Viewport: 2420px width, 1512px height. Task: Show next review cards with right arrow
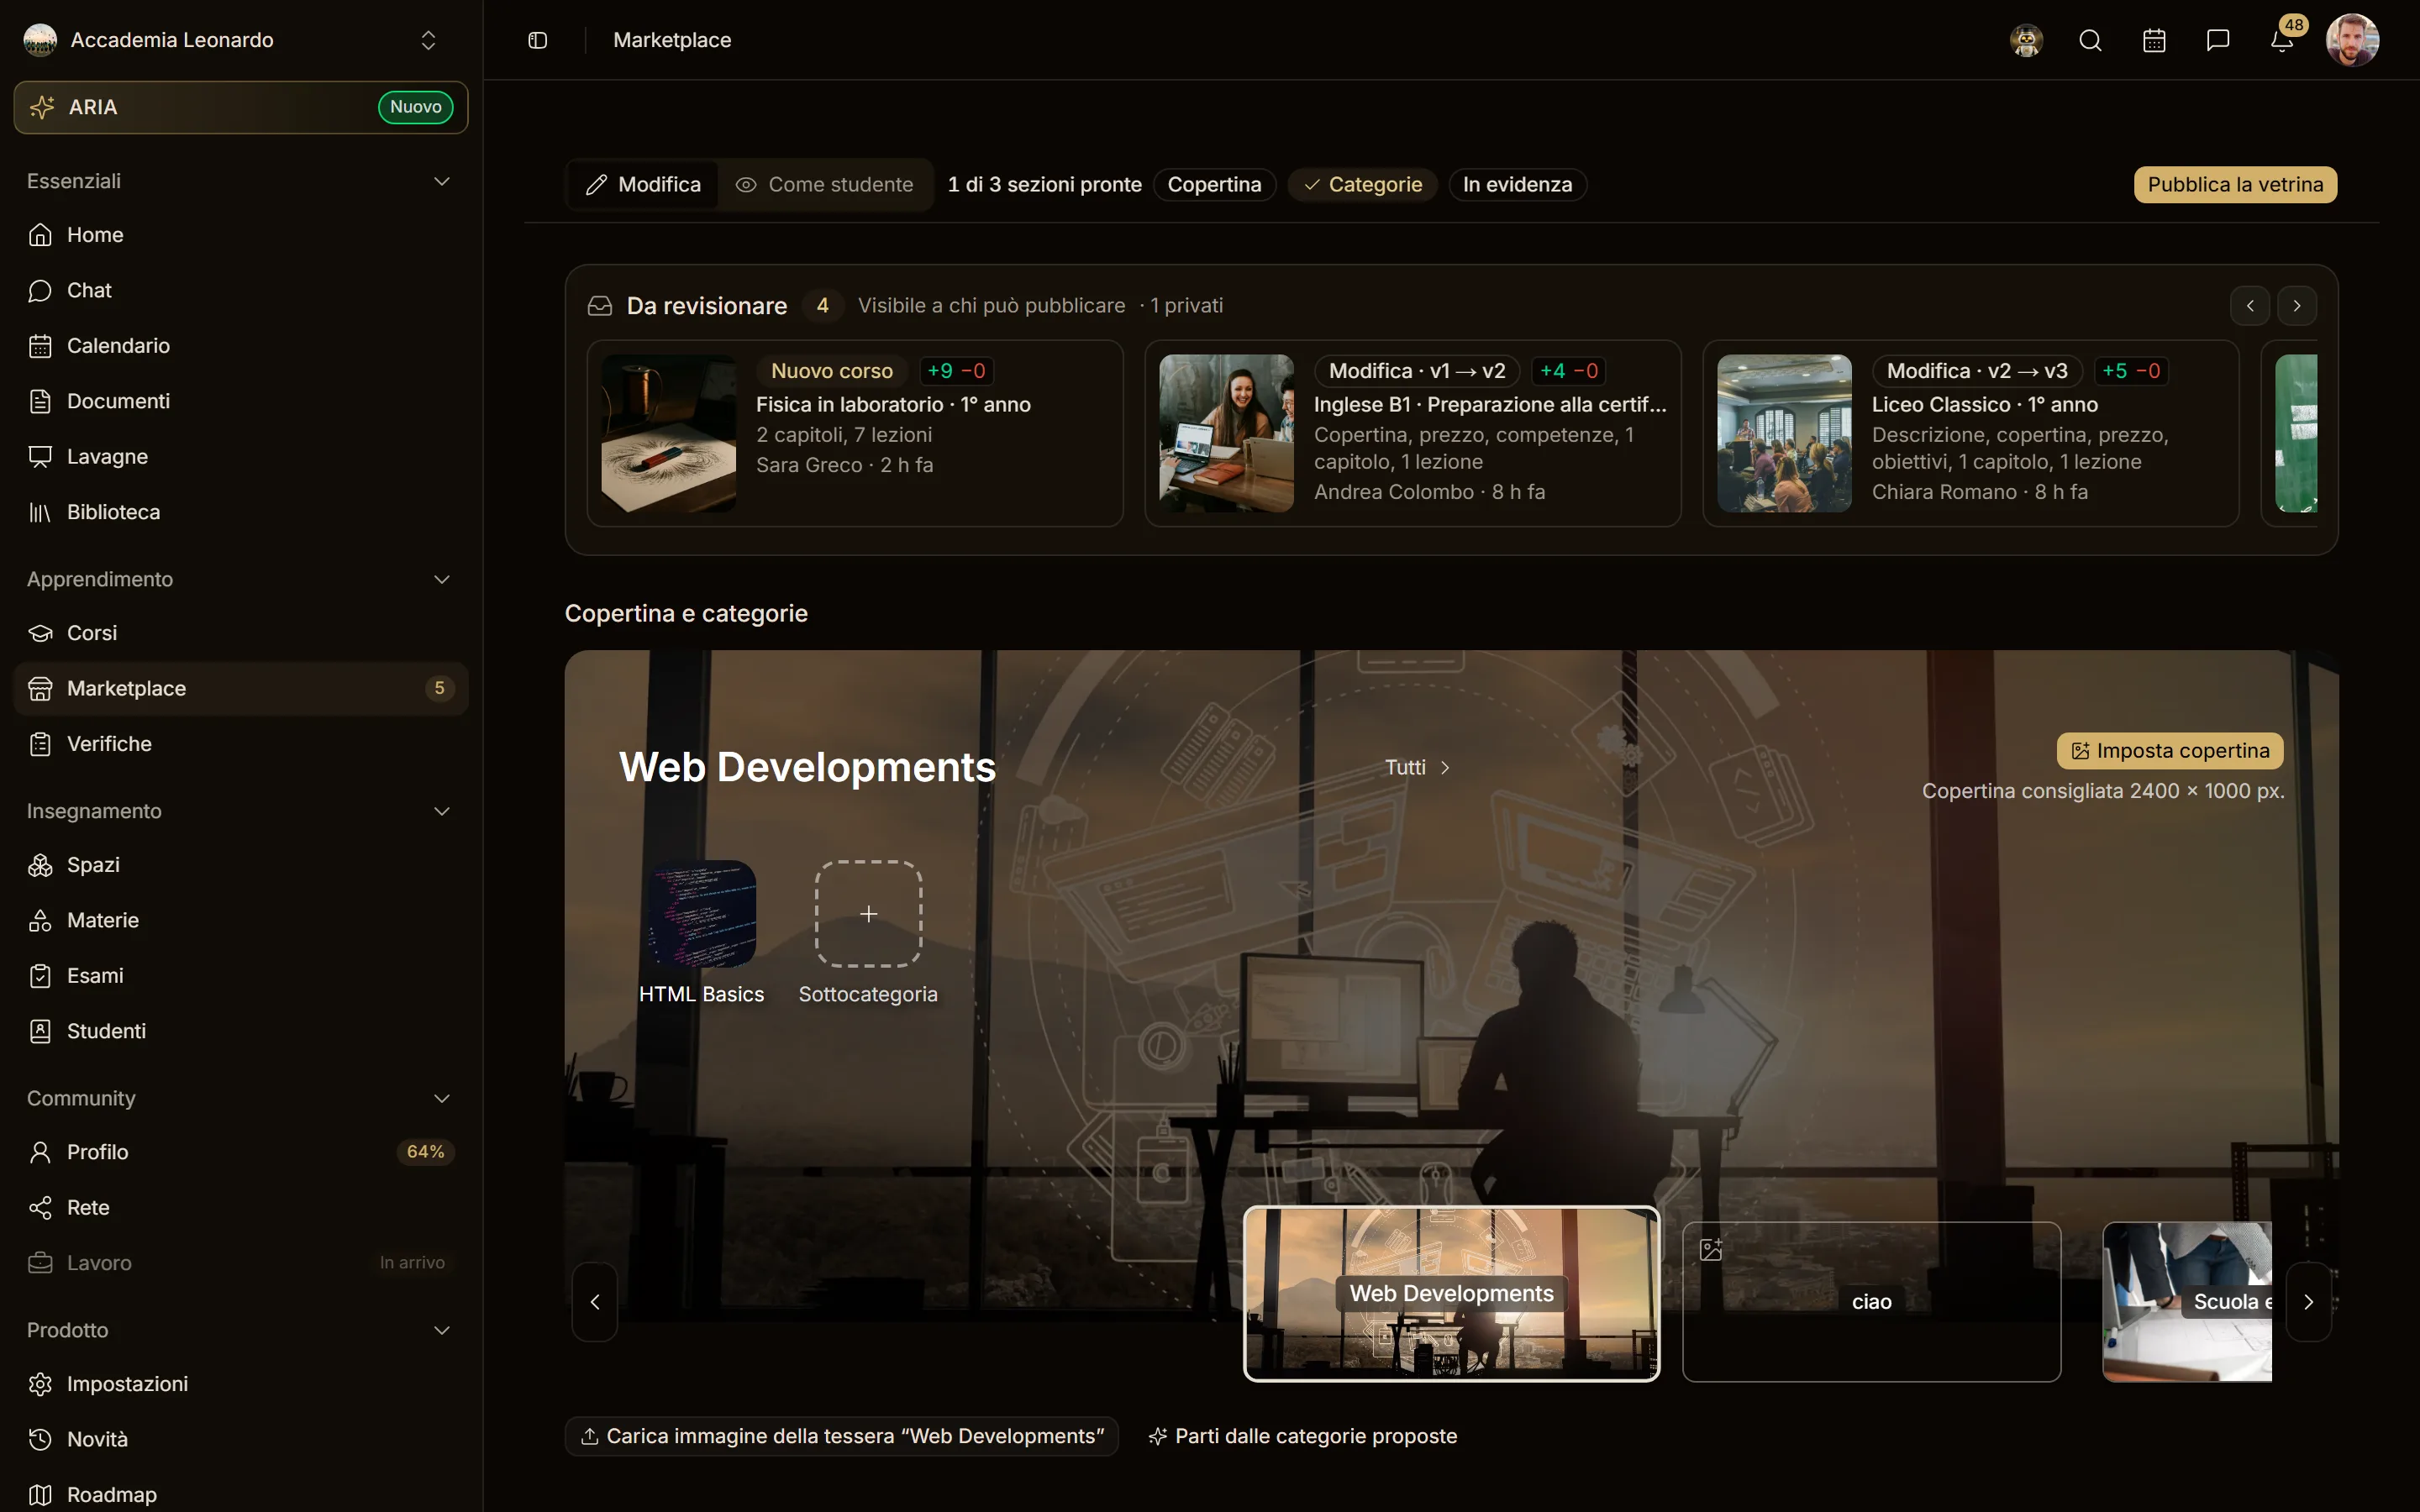(2297, 306)
